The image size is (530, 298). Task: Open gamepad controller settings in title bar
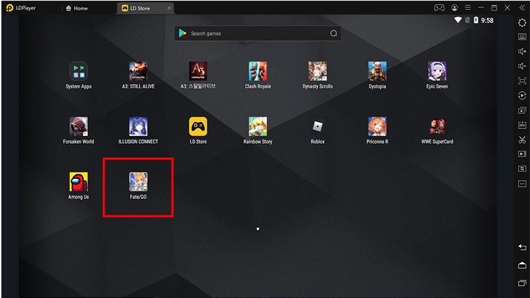tap(439, 8)
